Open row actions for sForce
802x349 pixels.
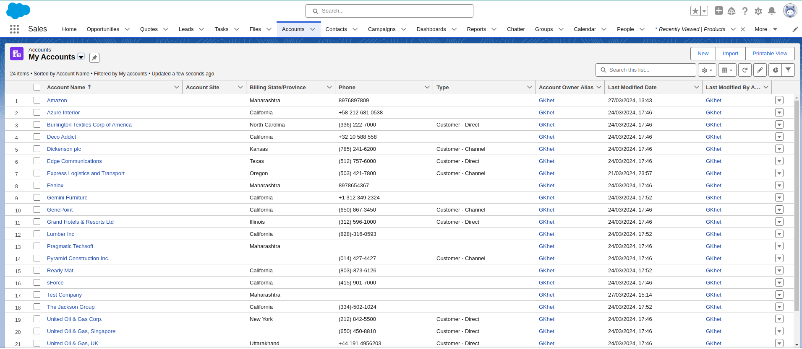click(779, 282)
